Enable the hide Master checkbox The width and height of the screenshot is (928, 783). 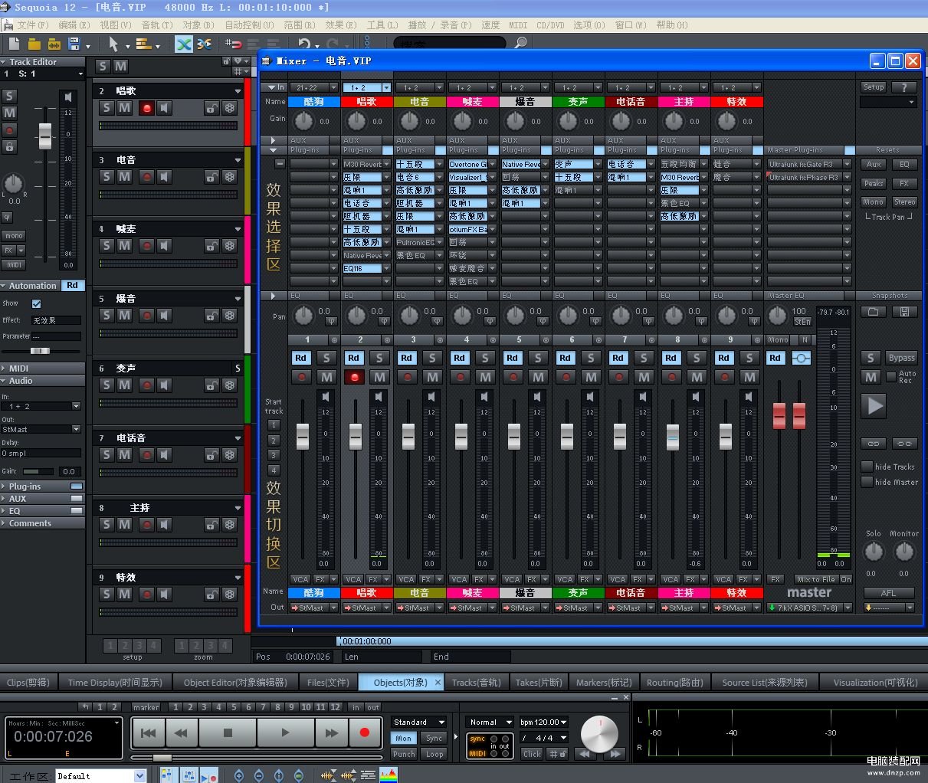click(867, 482)
